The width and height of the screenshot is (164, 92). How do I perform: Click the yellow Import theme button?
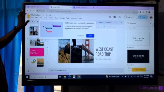pos(139,70)
